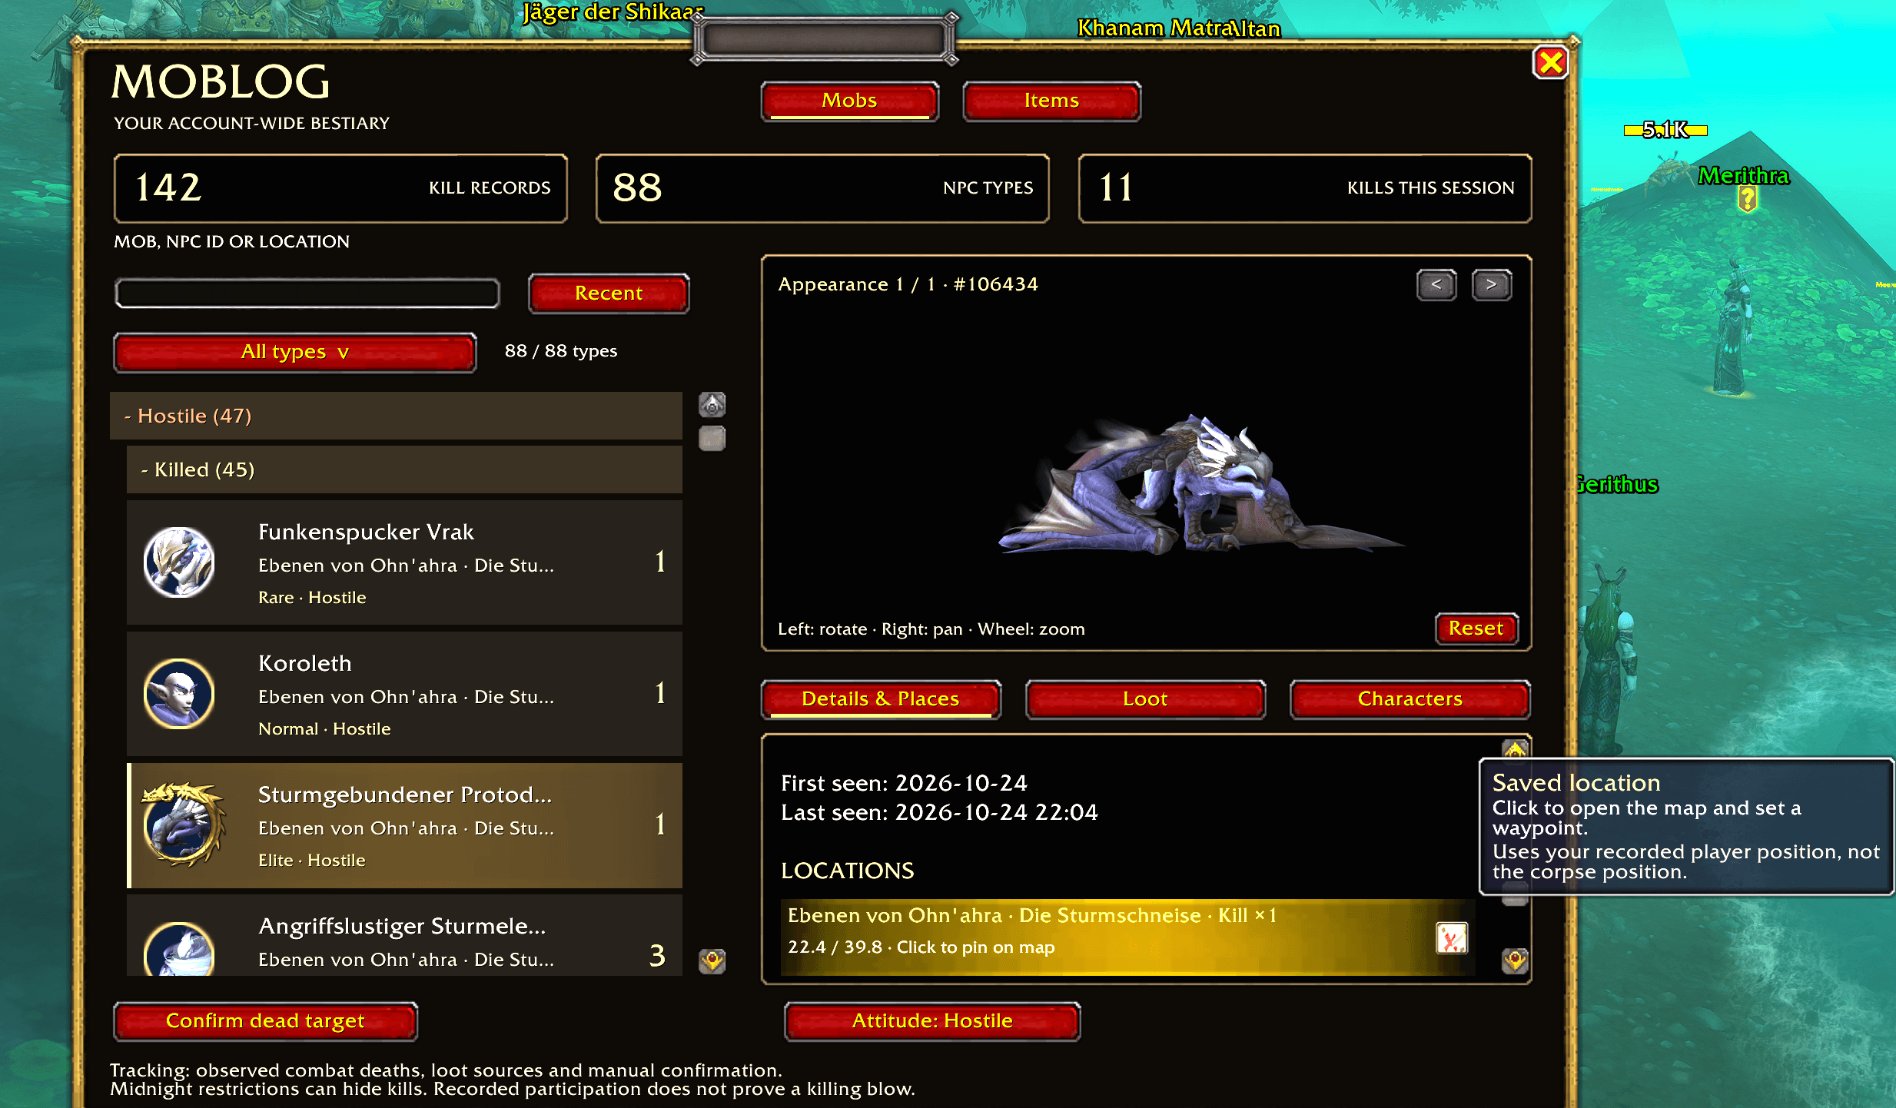Click the Sturmgebundener Protodrache elite portrait icon
Image resolution: width=1896 pixels, height=1108 pixels.
point(183,824)
